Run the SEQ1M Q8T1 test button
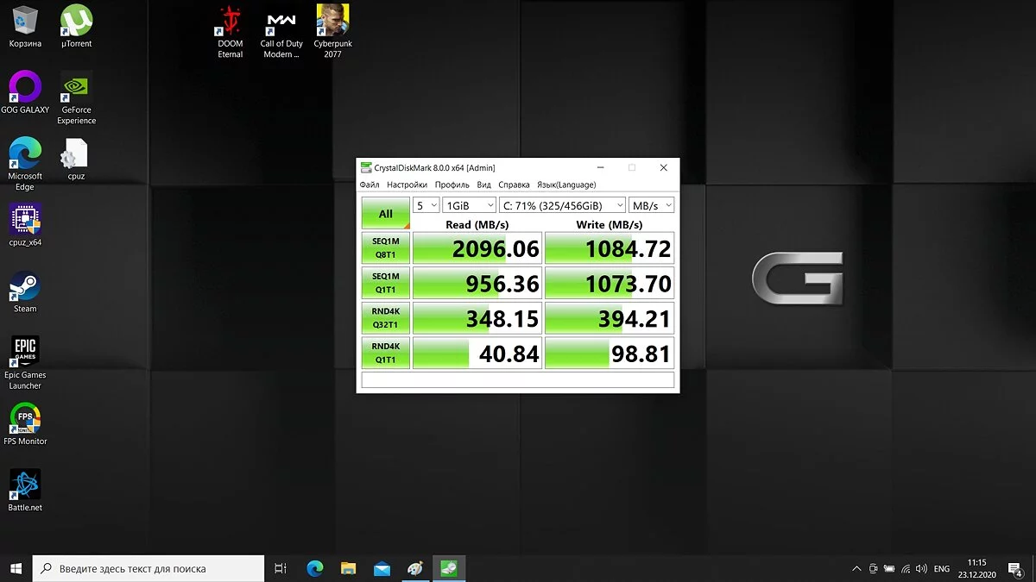Viewport: 1036px width, 582px height. (x=385, y=248)
